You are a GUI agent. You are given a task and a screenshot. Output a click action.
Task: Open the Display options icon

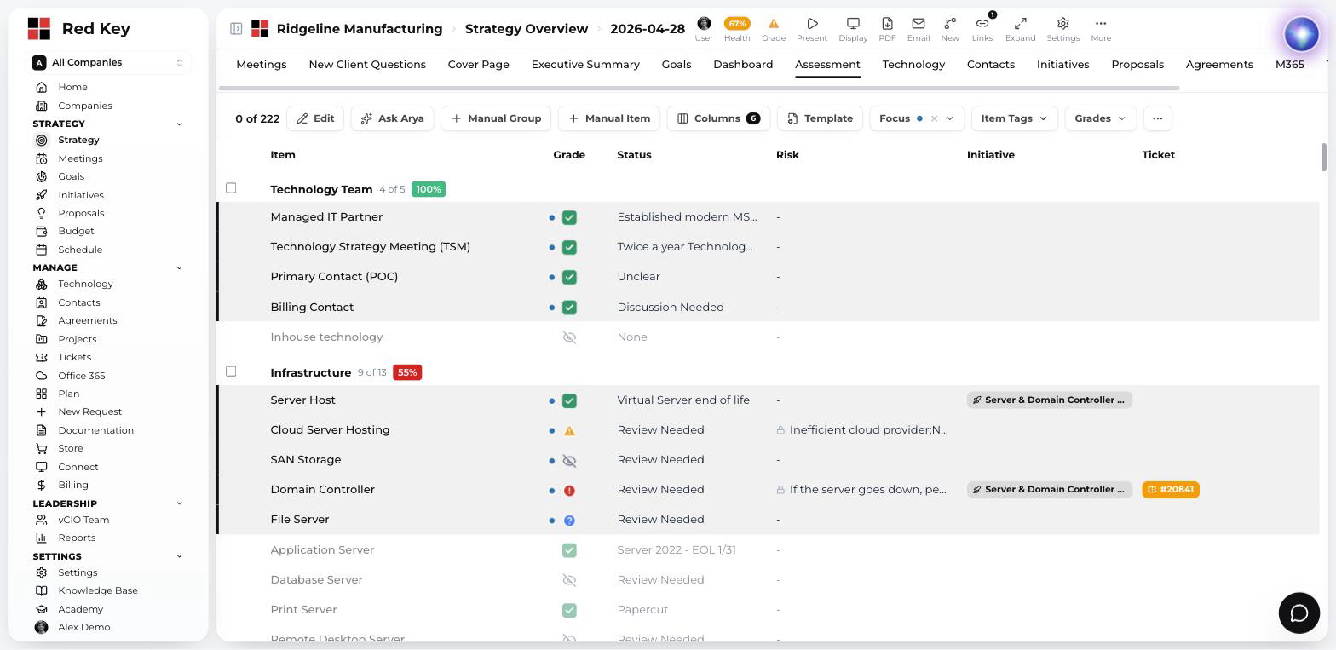tap(853, 23)
